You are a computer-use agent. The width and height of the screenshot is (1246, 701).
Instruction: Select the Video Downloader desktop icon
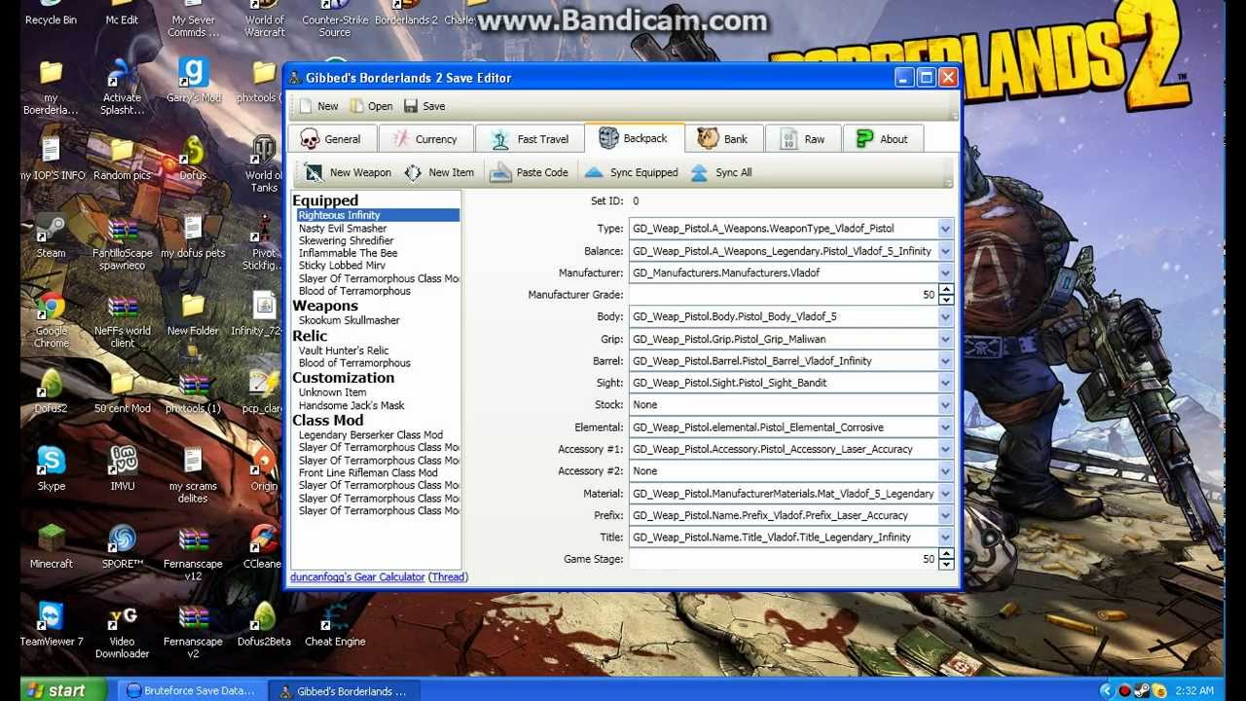[122, 630]
